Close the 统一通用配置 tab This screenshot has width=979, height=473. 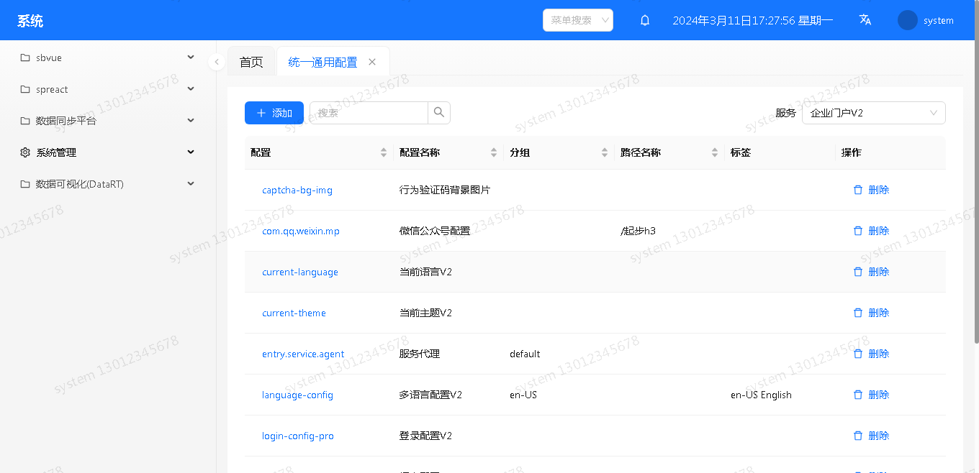click(372, 62)
